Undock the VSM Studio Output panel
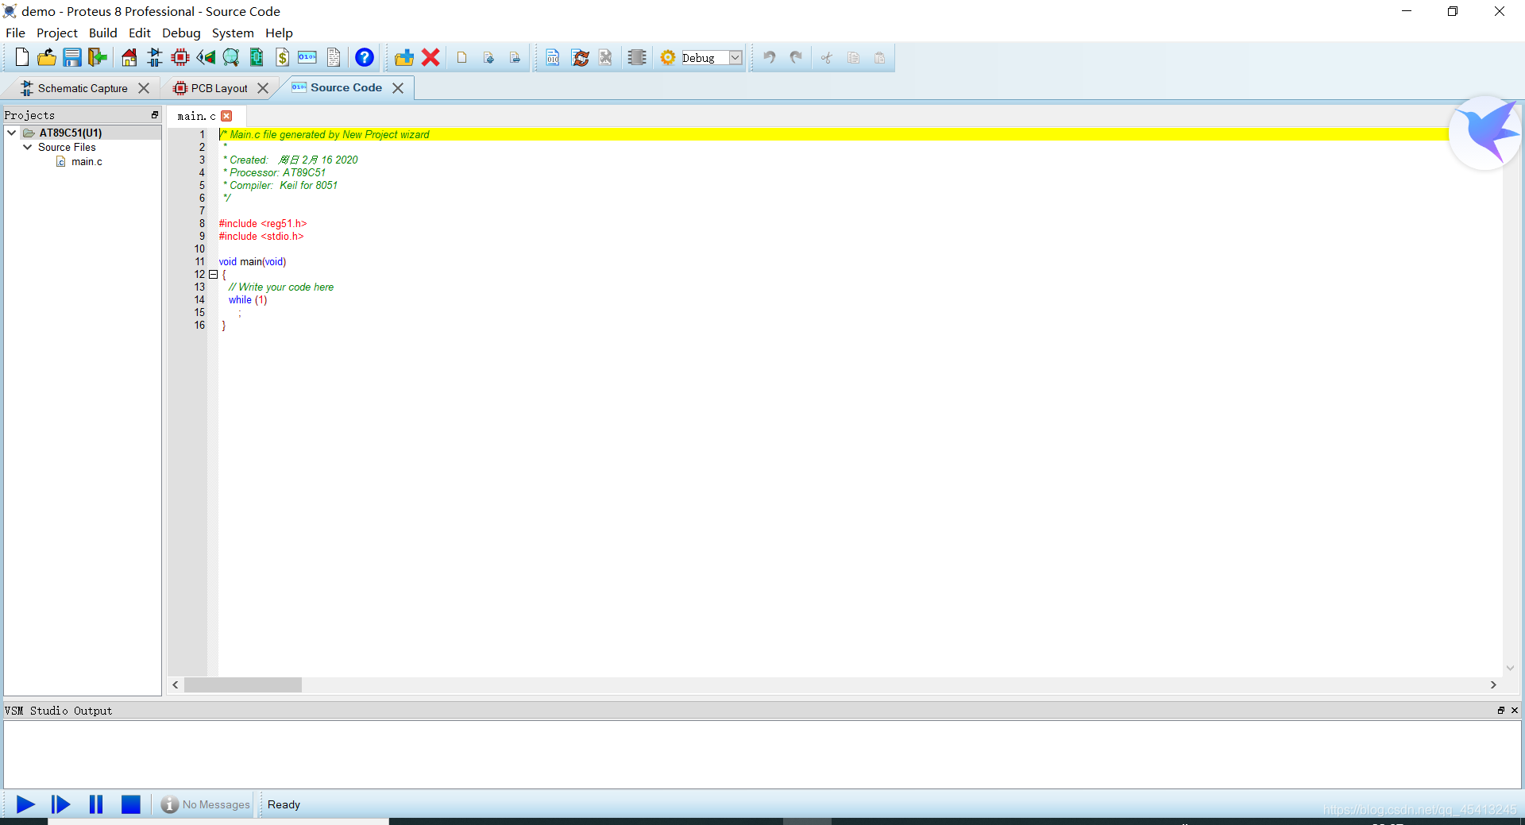1525x825 pixels. [1501, 711]
